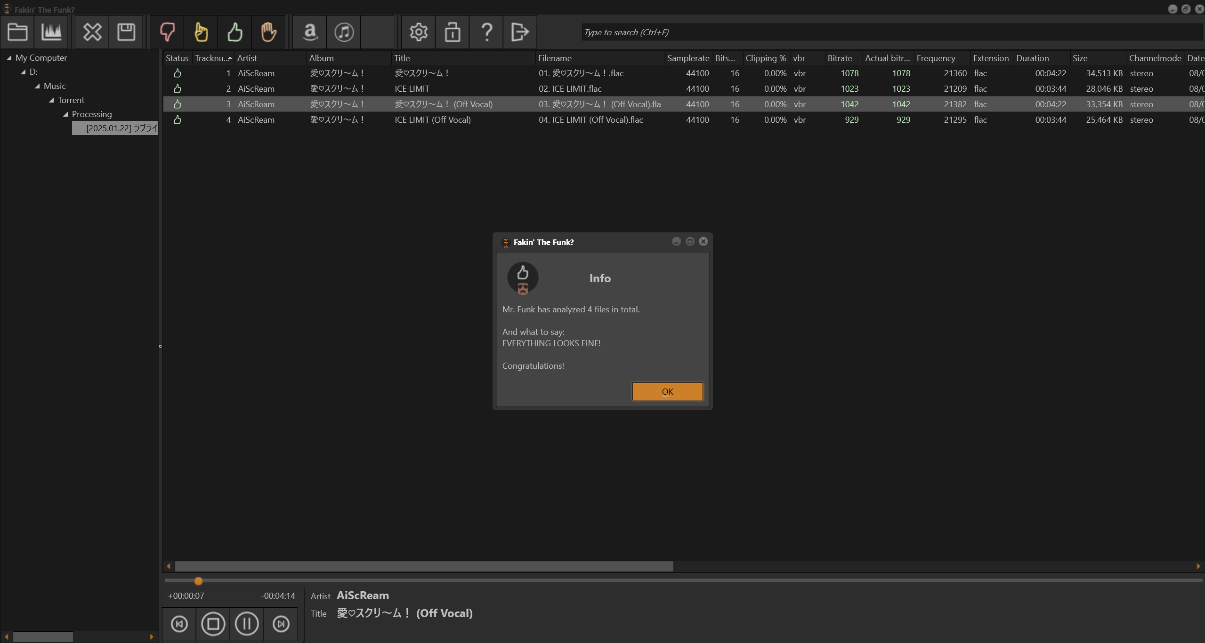This screenshot has height=643, width=1205.
Task: Collapse the Torrent tree folder
Action: [51, 100]
